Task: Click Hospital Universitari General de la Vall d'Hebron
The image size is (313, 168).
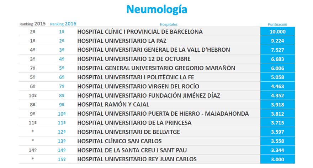Action: click(153, 50)
